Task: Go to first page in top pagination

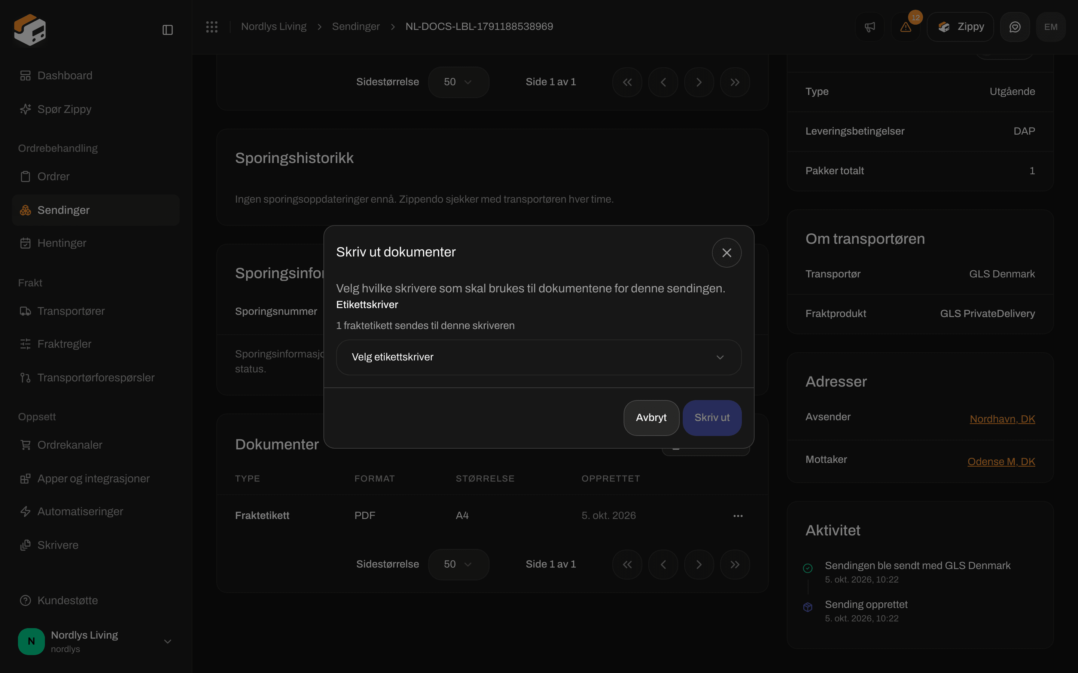Action: tap(627, 82)
